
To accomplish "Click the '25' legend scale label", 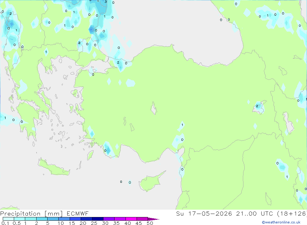I will click(x=94, y=223).
